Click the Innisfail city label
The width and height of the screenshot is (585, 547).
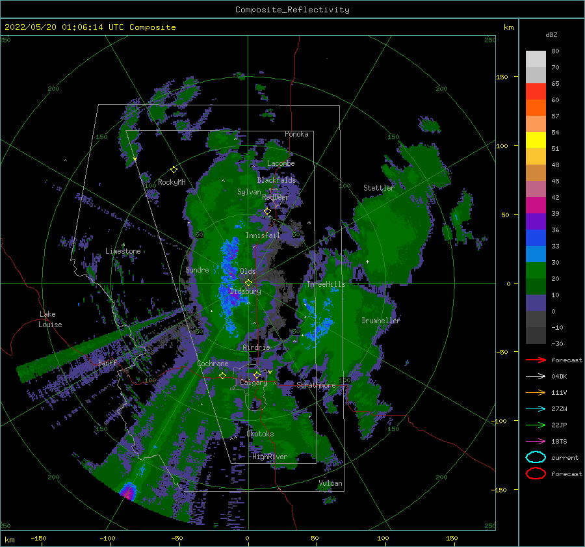click(x=263, y=235)
